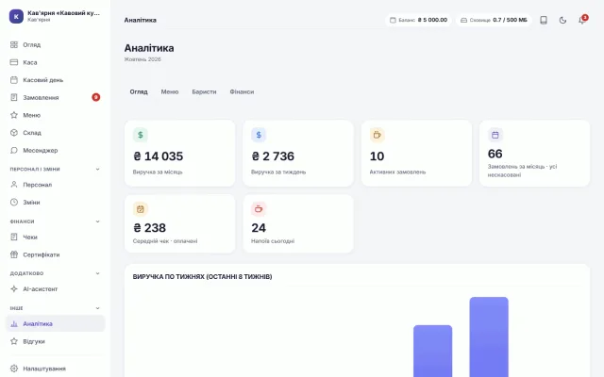Click the ₴ 2 736 weekly revenue value
The height and width of the screenshot is (377, 604).
pyautogui.click(x=273, y=156)
